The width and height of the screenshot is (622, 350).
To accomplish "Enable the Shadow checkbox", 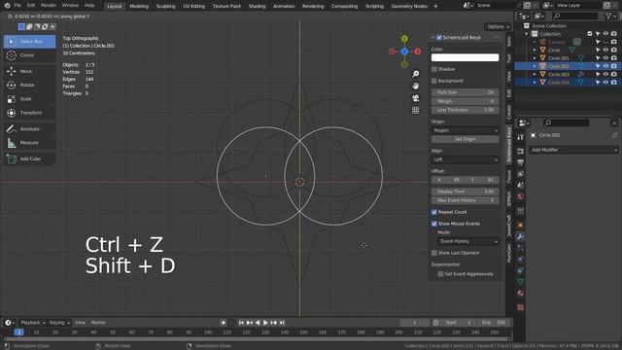I will click(x=434, y=69).
